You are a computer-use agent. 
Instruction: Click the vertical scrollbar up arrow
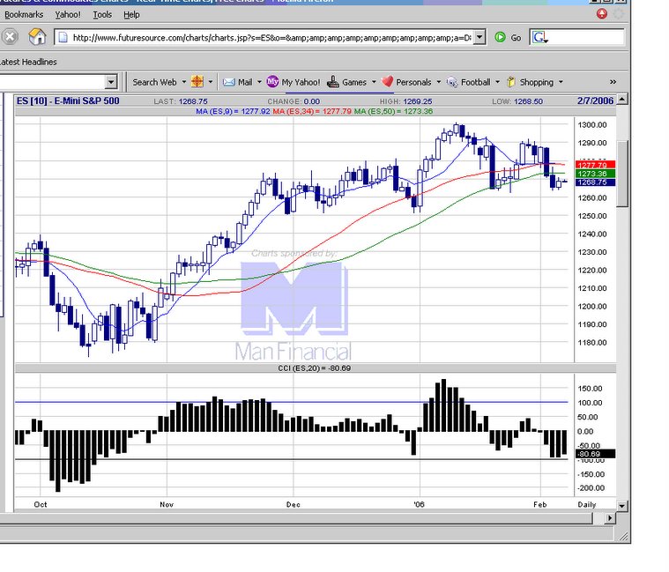(x=622, y=100)
